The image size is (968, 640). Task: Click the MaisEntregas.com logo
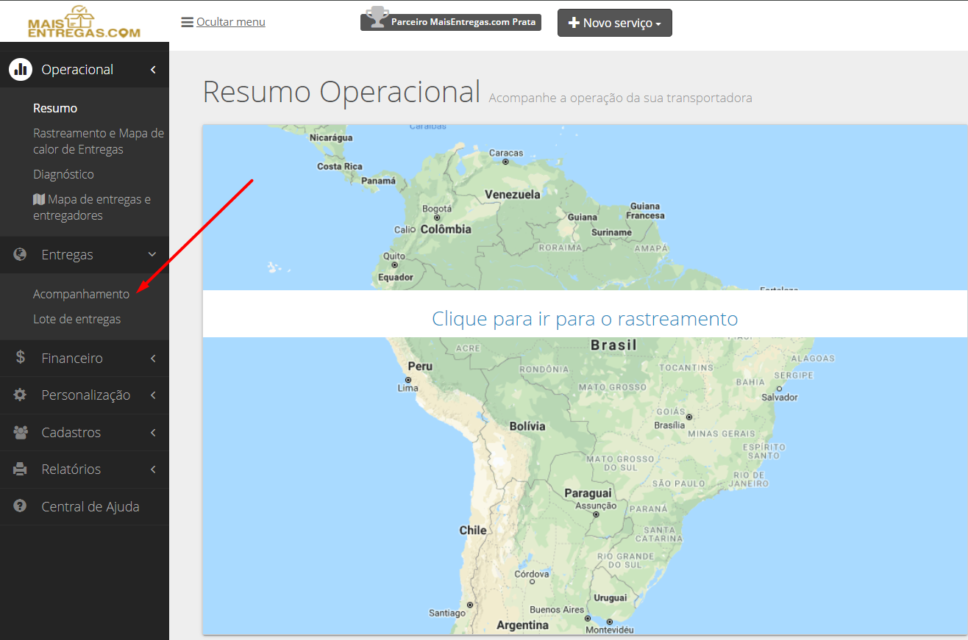[84, 22]
